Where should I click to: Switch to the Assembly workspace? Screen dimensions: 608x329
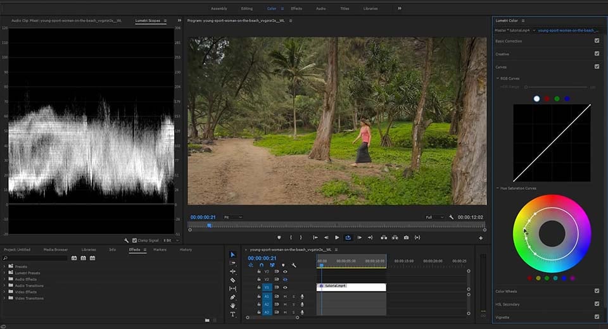pyautogui.click(x=219, y=8)
